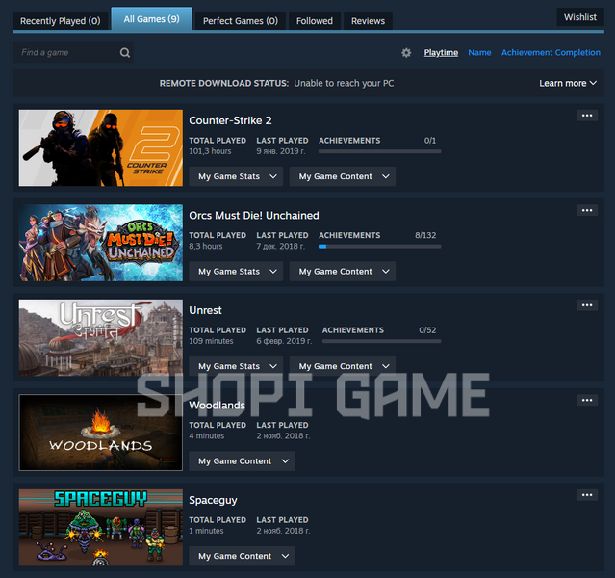
Task: Go to the Followed tab
Action: click(315, 21)
